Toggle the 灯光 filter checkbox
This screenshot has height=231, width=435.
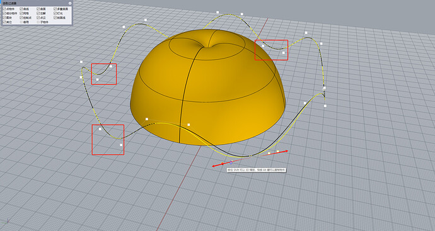tap(55, 13)
